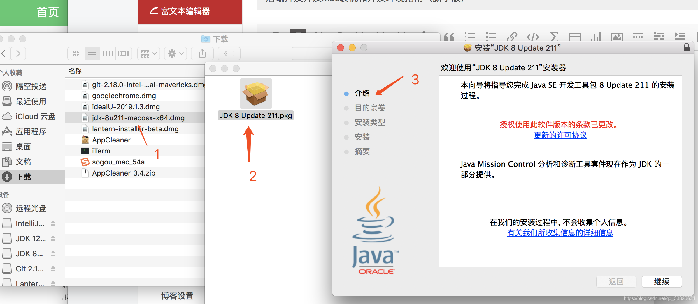Eject the JDK 12... volume
The height and width of the screenshot is (304, 698).
click(53, 238)
